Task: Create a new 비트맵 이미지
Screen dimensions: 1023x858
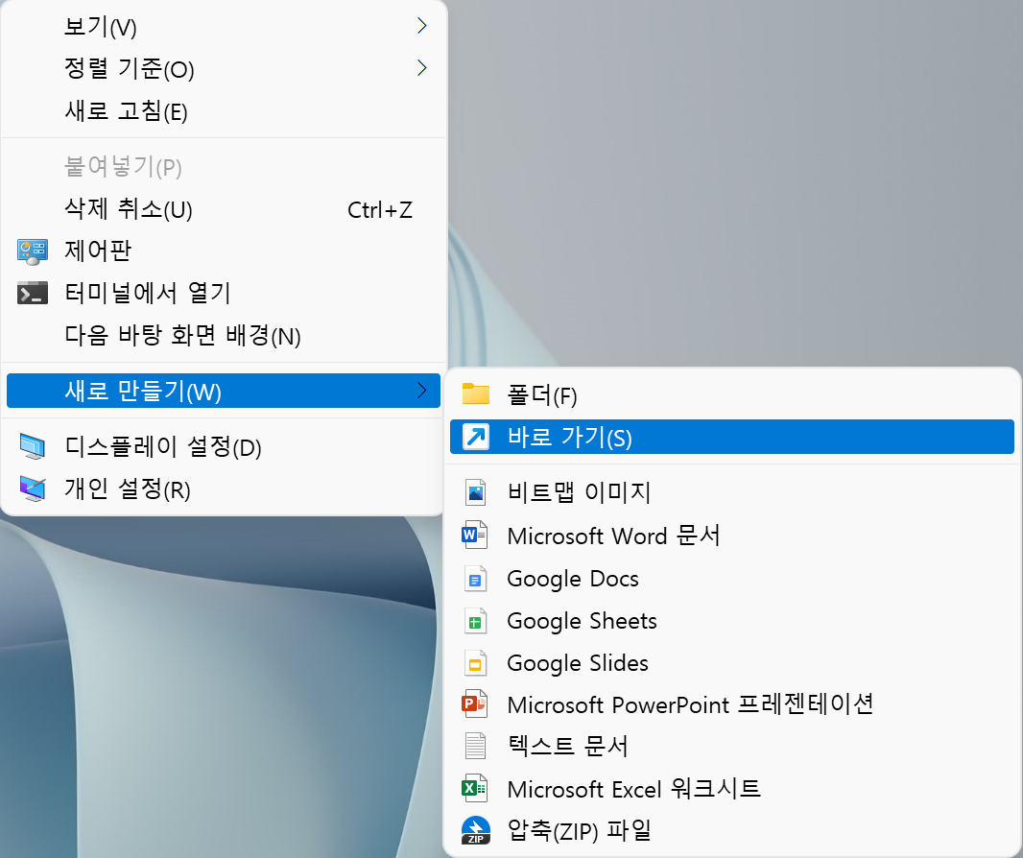Action: click(732, 492)
